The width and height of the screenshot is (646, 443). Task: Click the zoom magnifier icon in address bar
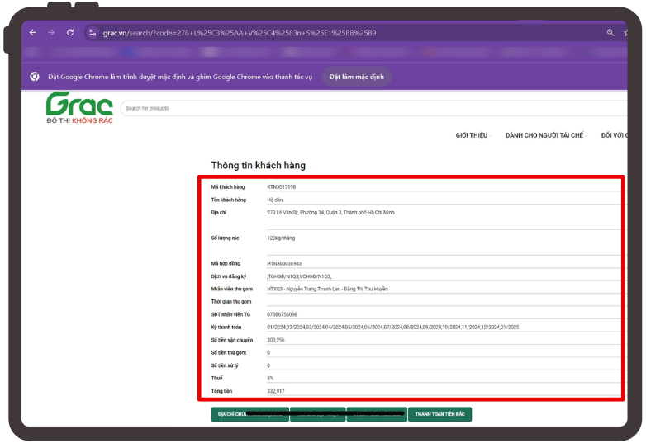(611, 33)
